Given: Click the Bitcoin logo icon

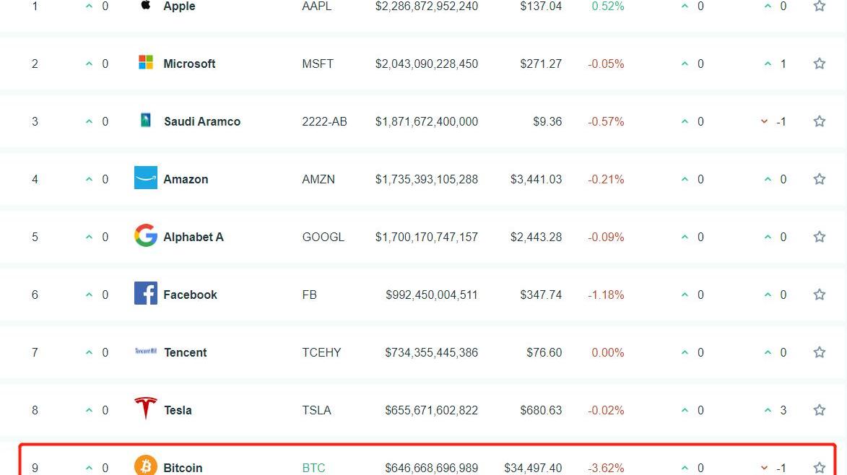Looking at the screenshot, I should [146, 466].
